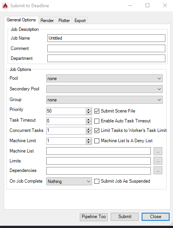Increase the Priority value with up arrow
The width and height of the screenshot is (173, 228).
(88, 109)
